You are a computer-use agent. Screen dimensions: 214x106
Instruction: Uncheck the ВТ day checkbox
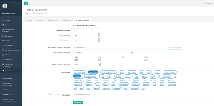pos(75,60)
